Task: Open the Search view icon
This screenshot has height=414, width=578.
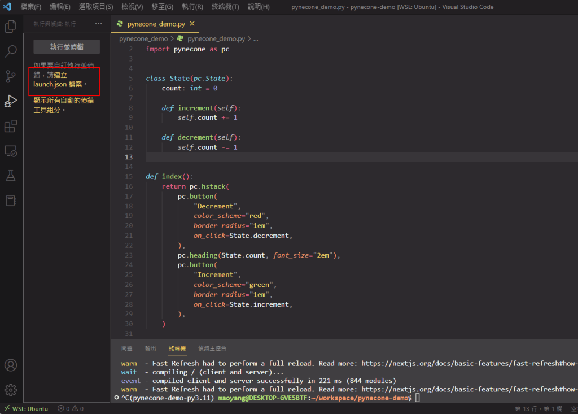Action: pos(11,51)
